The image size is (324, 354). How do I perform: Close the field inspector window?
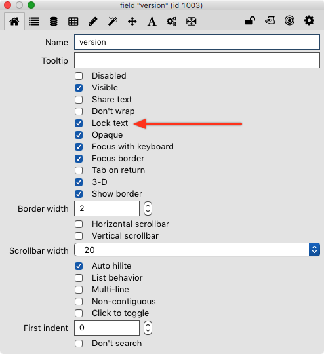7,5
